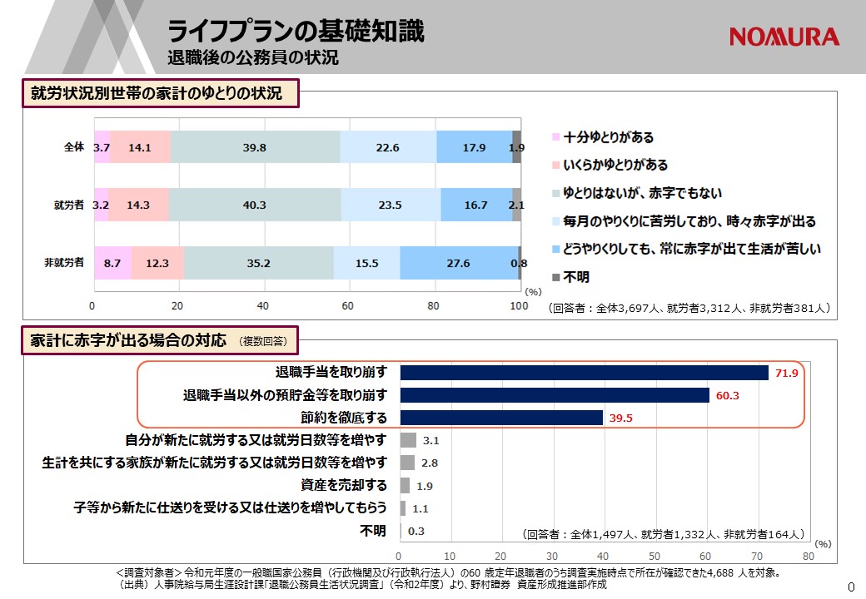Click the NOMURA logo

click(784, 37)
